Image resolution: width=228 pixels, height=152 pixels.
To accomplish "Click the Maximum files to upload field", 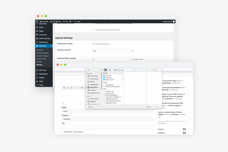I will pos(111,59).
